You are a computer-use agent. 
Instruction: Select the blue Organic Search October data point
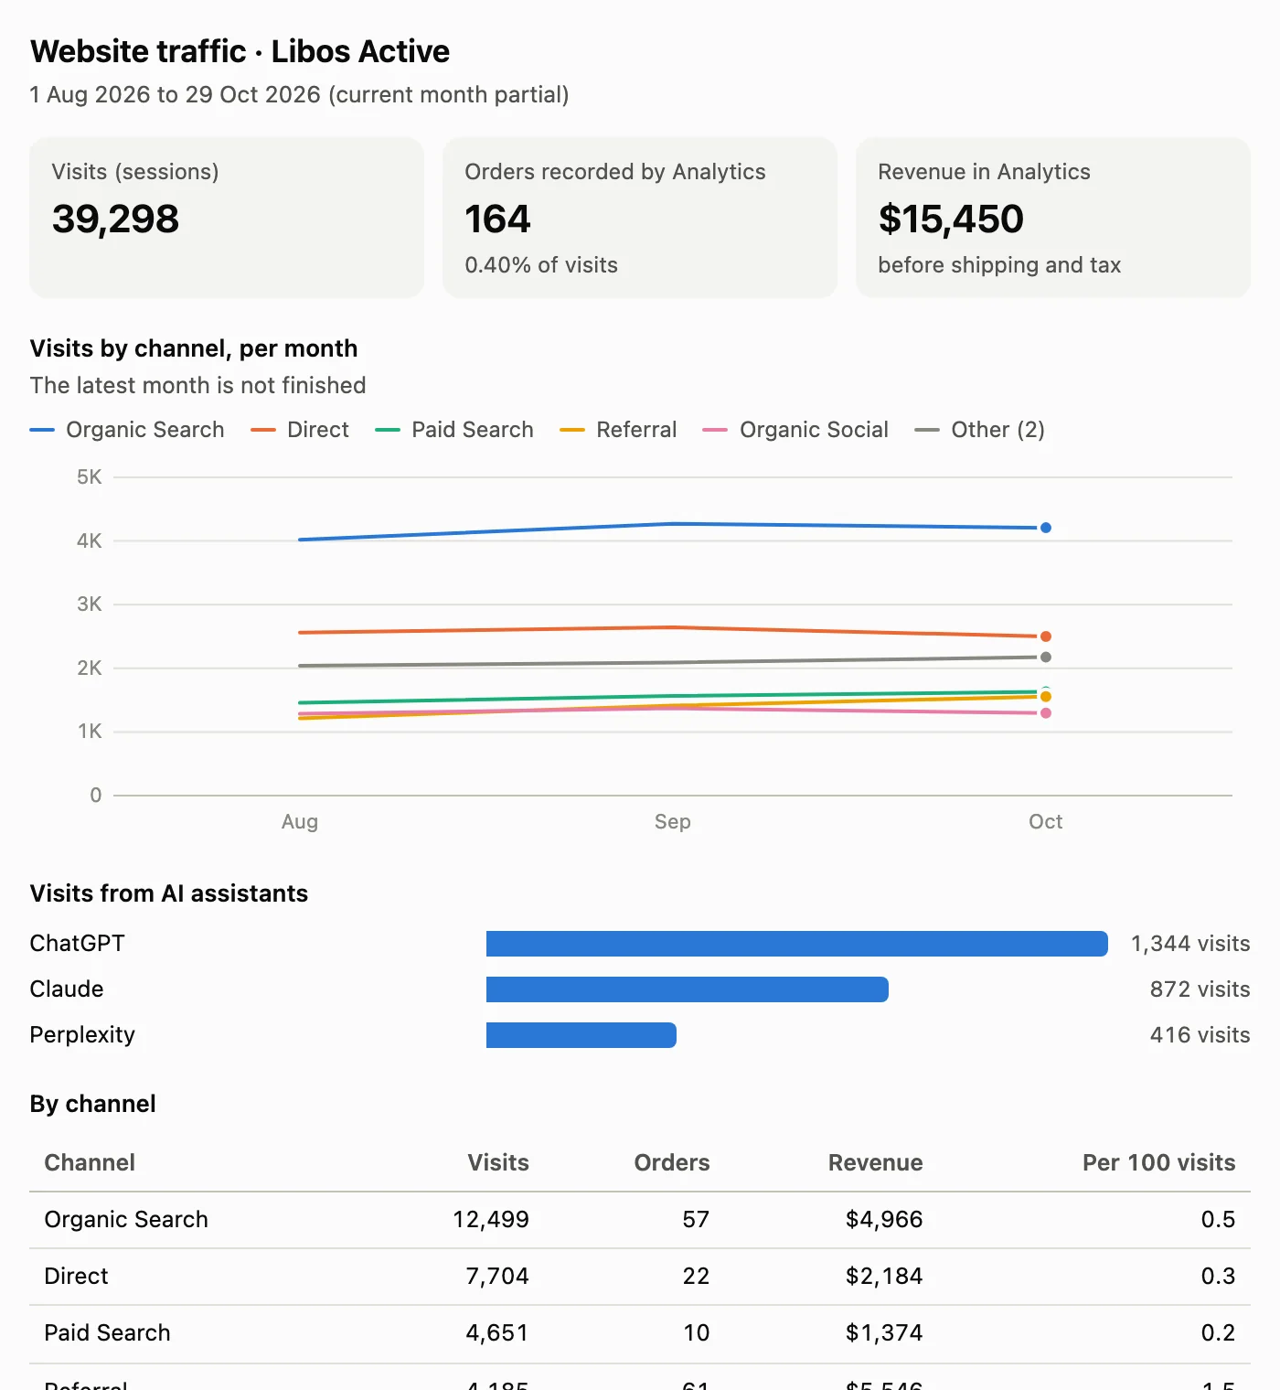pyautogui.click(x=1046, y=528)
